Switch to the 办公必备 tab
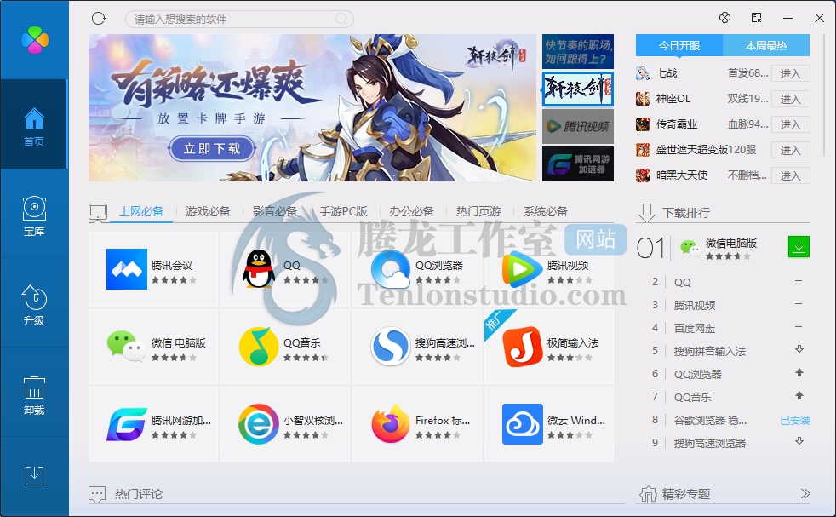The height and width of the screenshot is (517, 836). (411, 211)
